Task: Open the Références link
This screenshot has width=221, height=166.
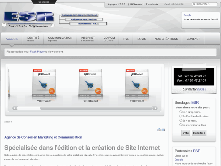Action: tap(136, 4)
